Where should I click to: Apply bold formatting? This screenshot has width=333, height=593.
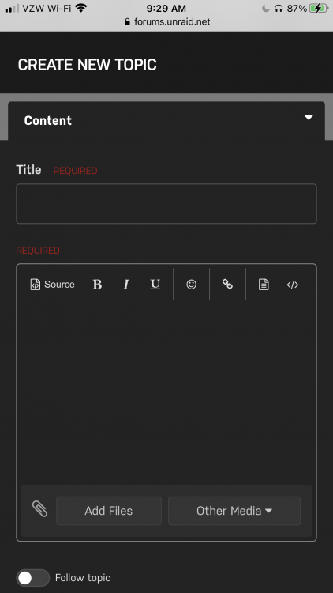[97, 285]
